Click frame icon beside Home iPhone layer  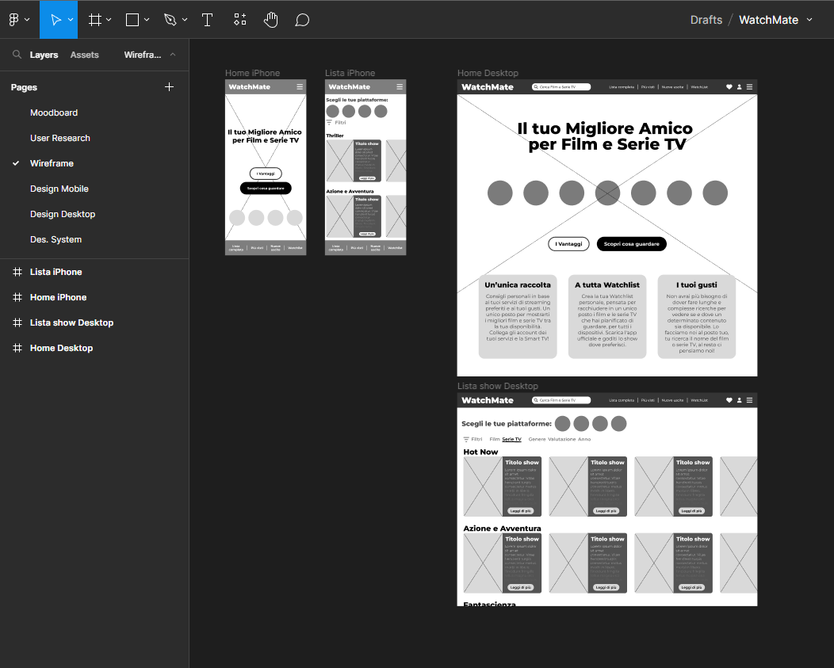coord(17,297)
